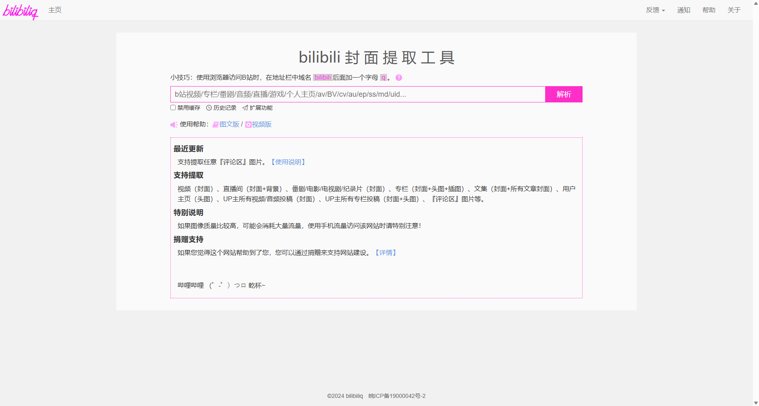Open the 【使用说明】 link
759x406 pixels.
tap(288, 162)
